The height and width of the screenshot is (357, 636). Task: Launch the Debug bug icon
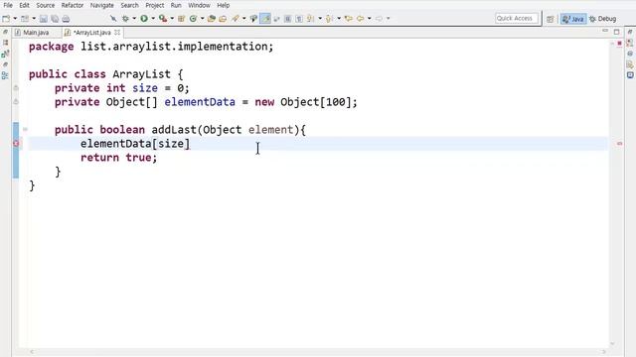pos(125,19)
